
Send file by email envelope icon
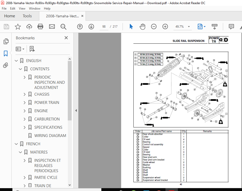pos(52,27)
